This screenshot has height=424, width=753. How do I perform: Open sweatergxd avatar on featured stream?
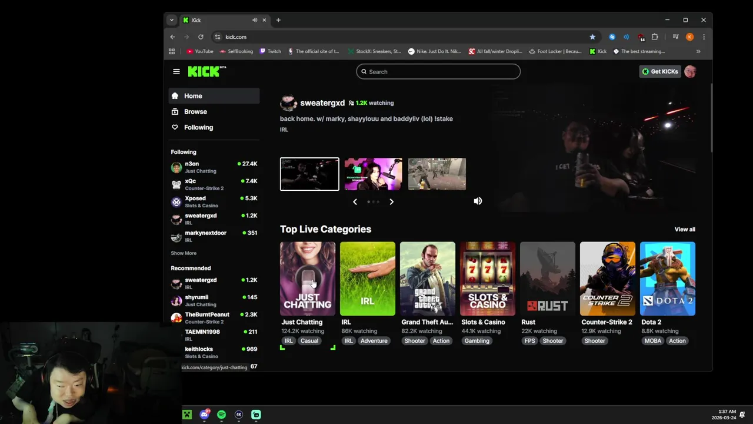coord(288,103)
